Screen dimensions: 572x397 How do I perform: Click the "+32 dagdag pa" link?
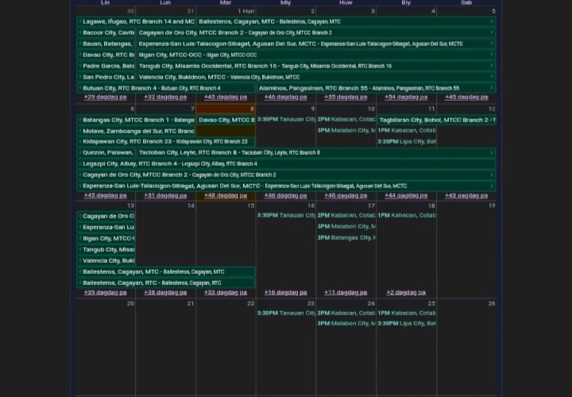point(165,97)
